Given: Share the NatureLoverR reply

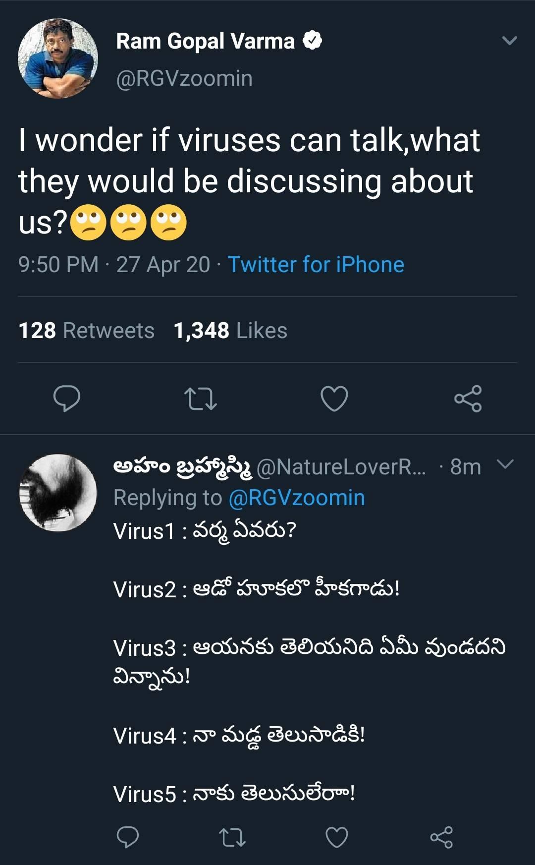Looking at the screenshot, I should coord(441,837).
